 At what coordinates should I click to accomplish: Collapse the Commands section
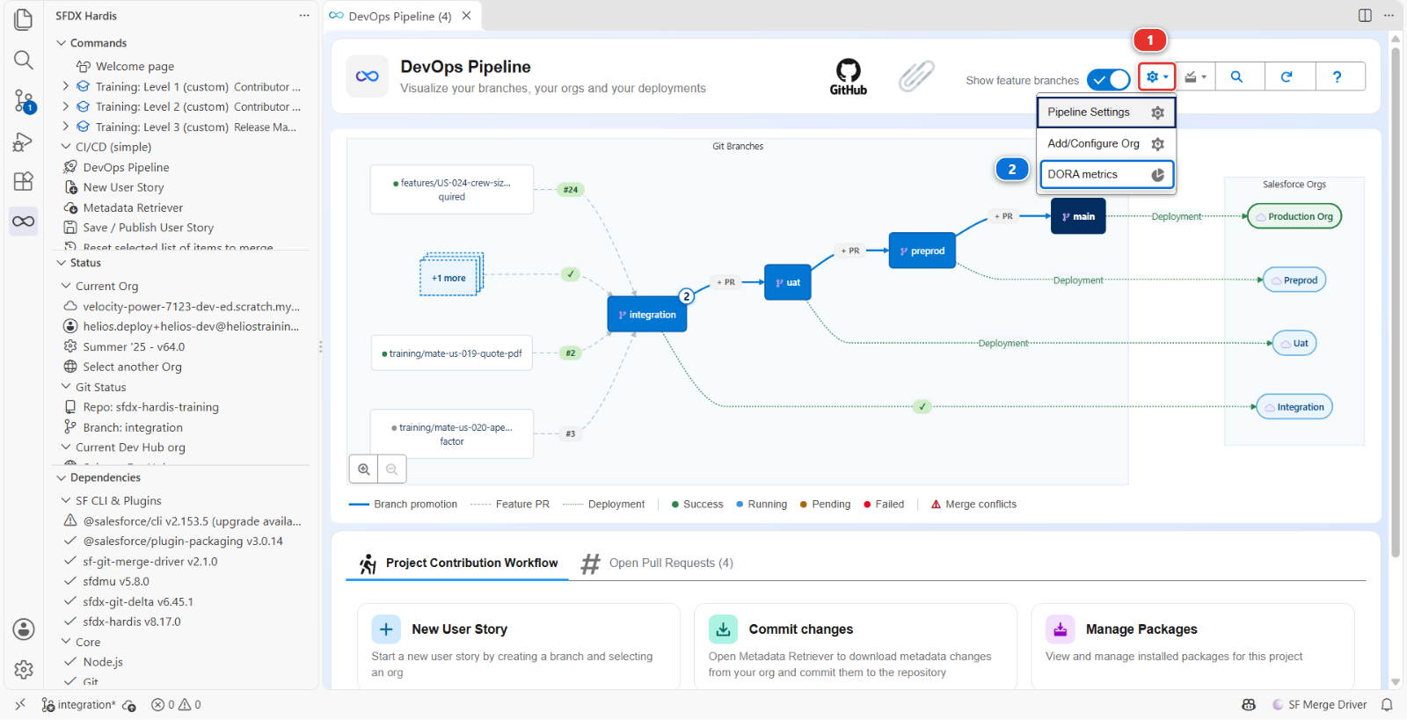(x=62, y=43)
